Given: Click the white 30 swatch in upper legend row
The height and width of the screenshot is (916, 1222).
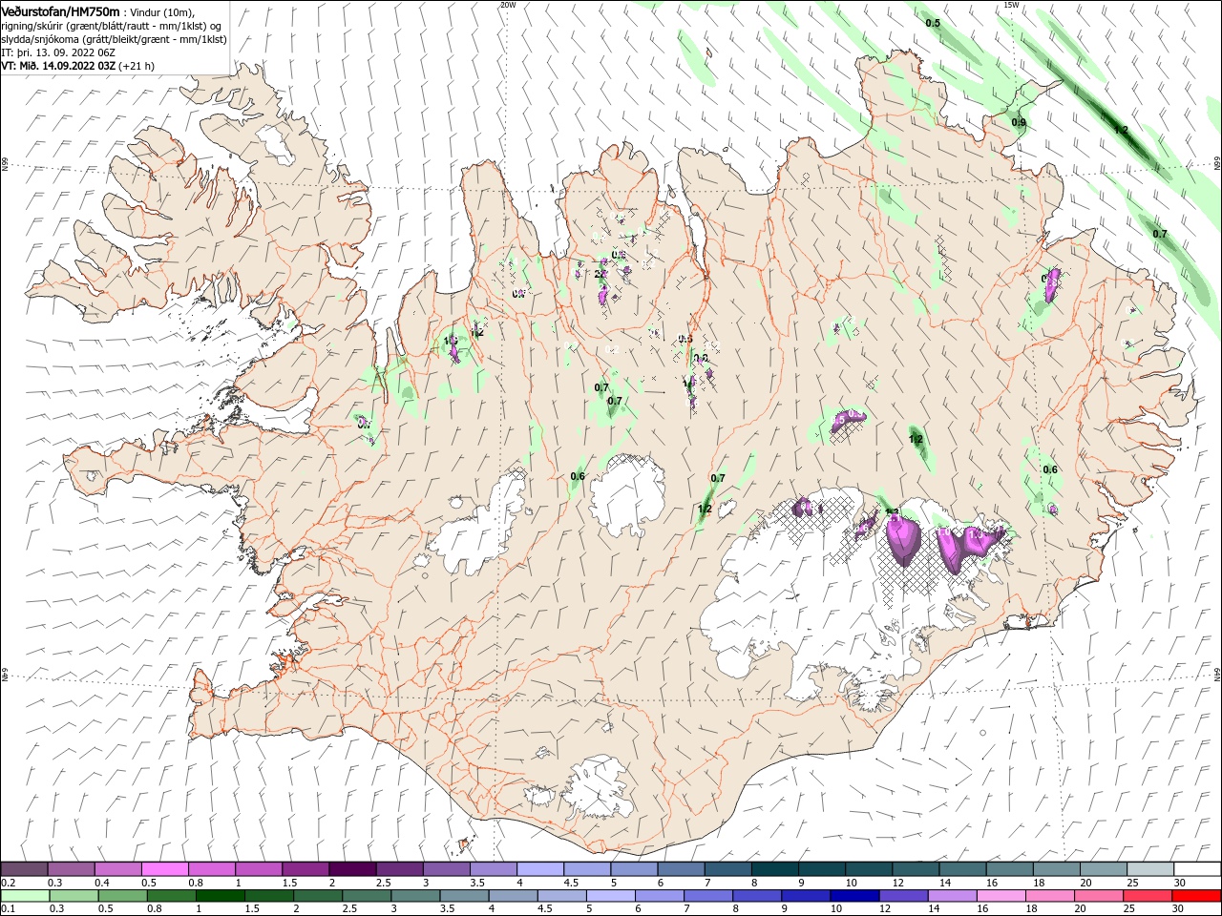Looking at the screenshot, I should (1198, 869).
